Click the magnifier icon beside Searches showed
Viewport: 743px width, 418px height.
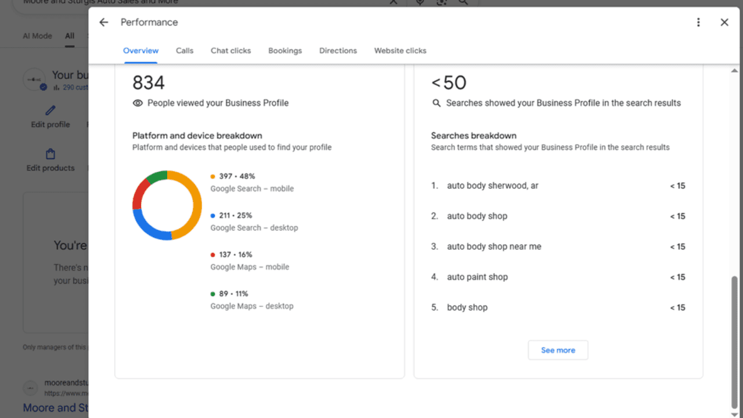click(x=437, y=103)
